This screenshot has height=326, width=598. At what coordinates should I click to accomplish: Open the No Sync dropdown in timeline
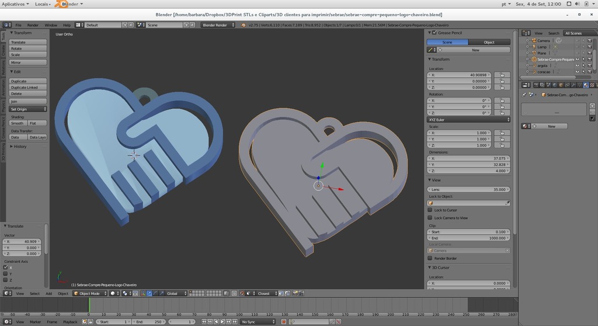tap(257, 322)
